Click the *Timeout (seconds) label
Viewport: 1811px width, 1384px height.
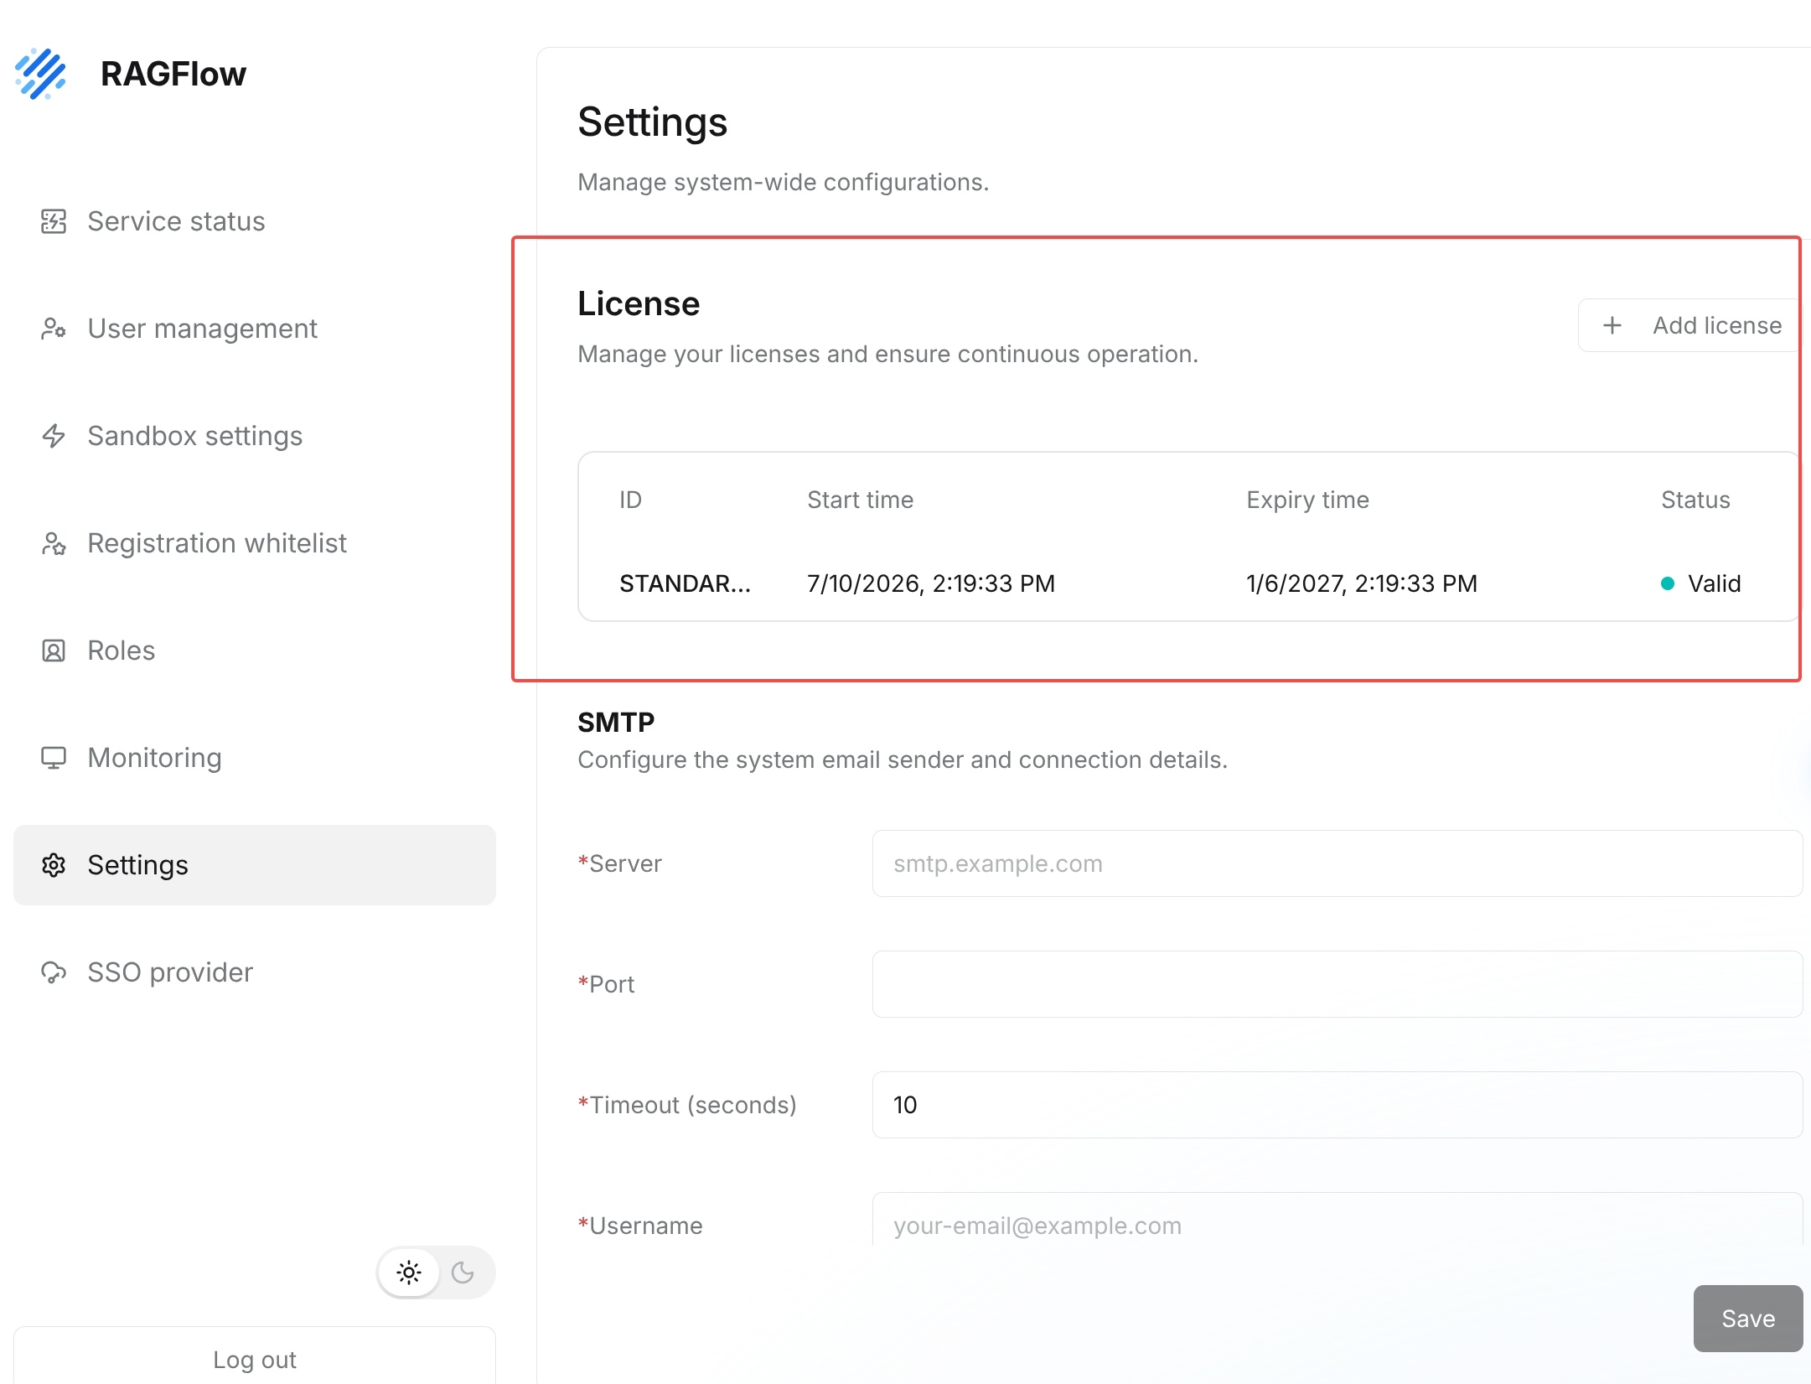click(687, 1105)
